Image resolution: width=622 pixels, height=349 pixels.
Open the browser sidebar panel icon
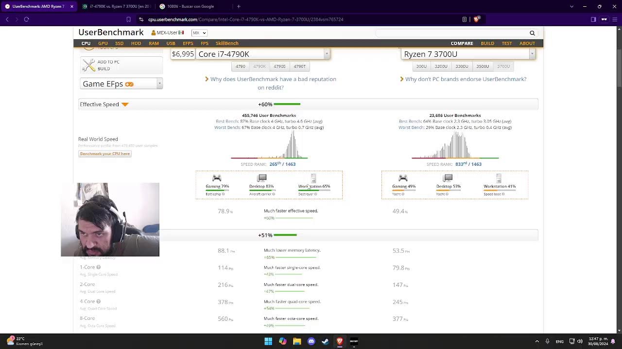click(x=593, y=19)
